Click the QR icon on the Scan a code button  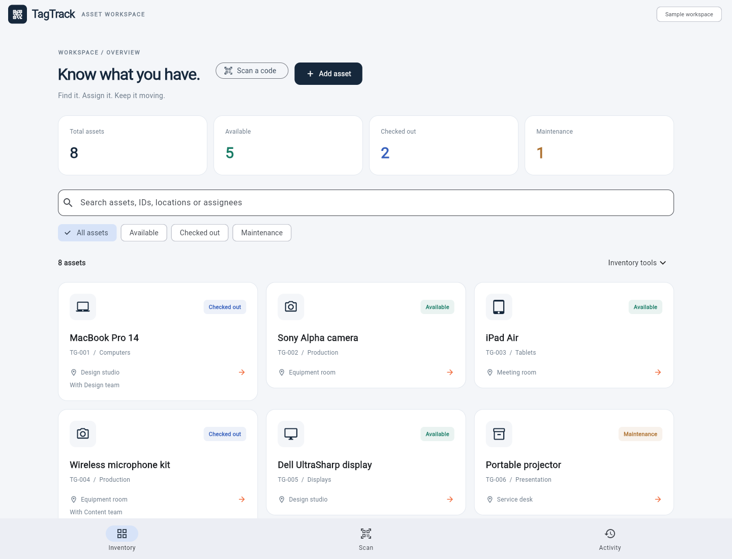(x=229, y=71)
